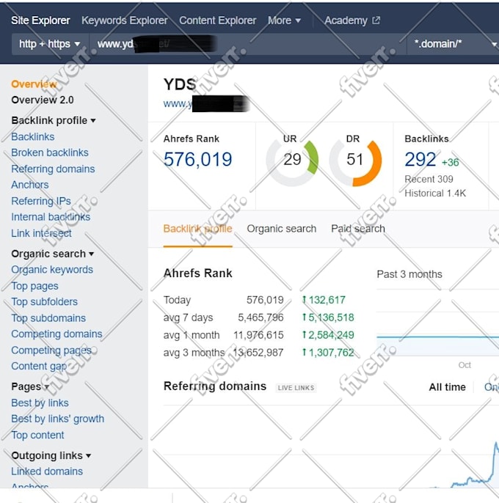Click the rank change value 132,617
This screenshot has width=499, height=503.
tap(324, 300)
